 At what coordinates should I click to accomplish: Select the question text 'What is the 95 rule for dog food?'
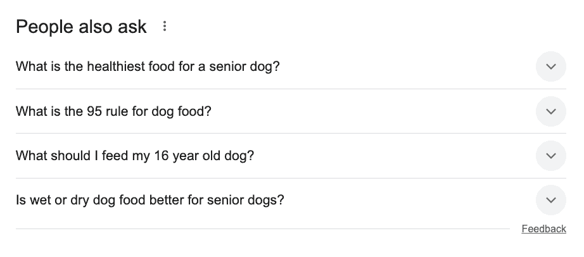113,111
